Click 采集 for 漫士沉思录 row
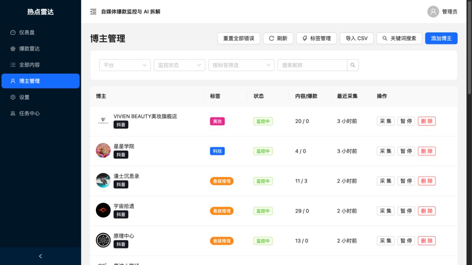Viewport: 472px width, 265px height. [386, 181]
